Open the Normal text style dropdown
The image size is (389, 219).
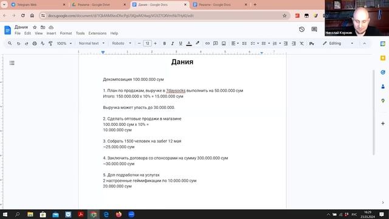point(92,43)
